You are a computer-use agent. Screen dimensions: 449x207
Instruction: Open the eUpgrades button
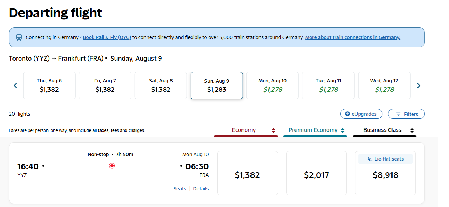(x=361, y=114)
